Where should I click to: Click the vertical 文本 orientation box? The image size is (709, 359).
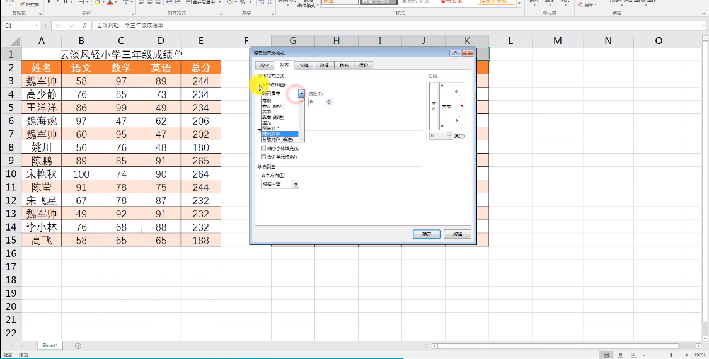(x=434, y=106)
